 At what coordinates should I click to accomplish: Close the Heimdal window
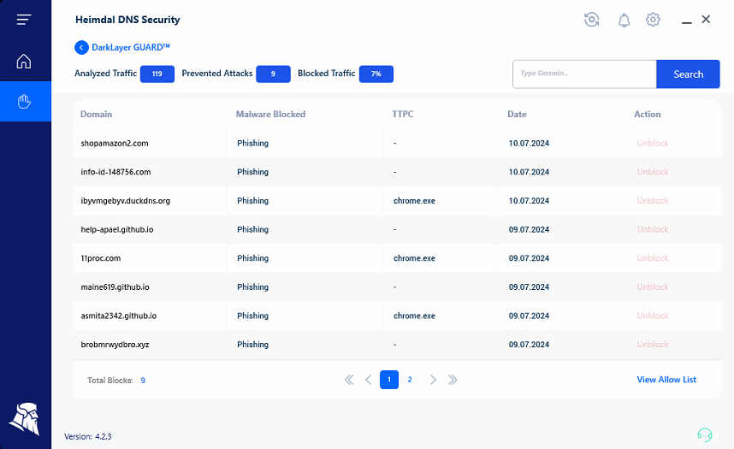706,19
